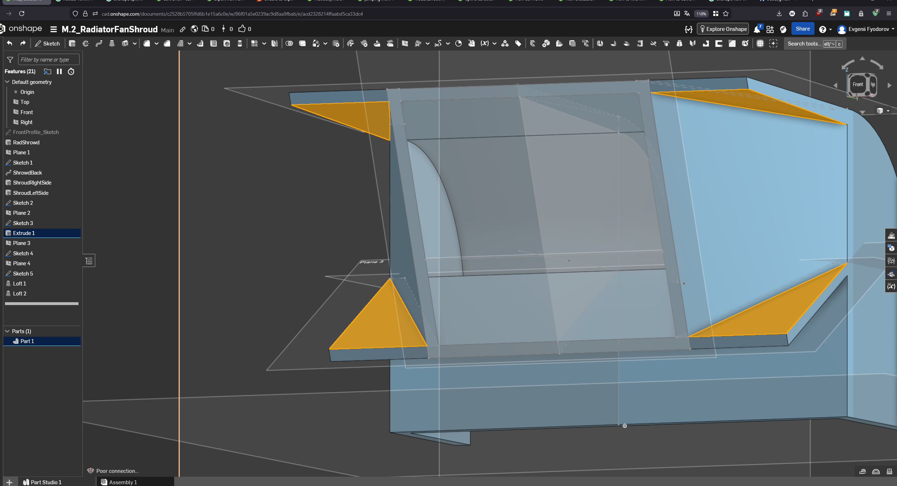
Task: Collapse the Default geometry tree group
Action: 7,82
